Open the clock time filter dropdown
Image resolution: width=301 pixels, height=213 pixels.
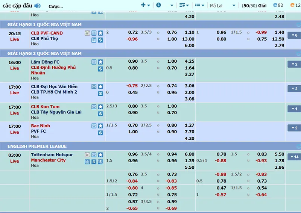[x=165, y=5]
